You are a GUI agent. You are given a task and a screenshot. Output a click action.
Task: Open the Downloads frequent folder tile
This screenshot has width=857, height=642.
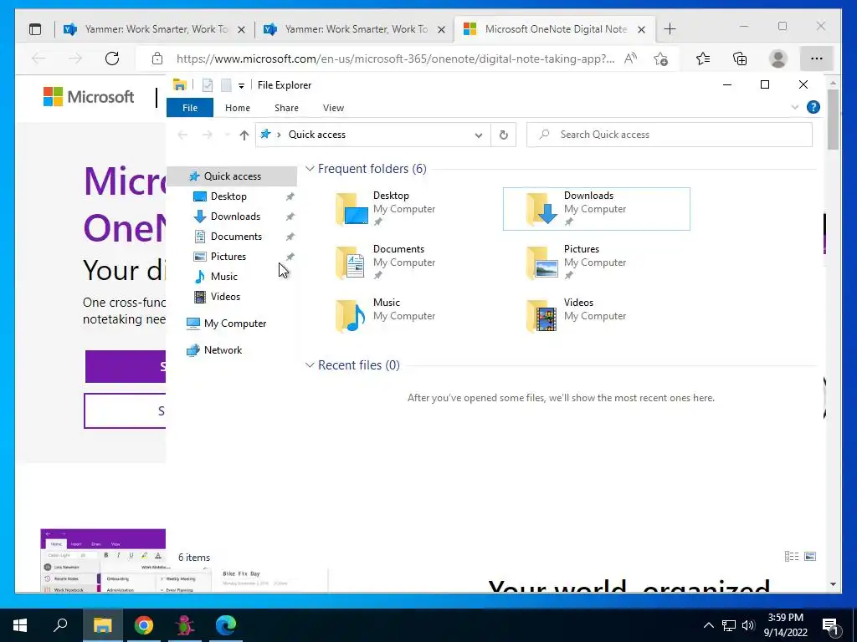point(596,208)
